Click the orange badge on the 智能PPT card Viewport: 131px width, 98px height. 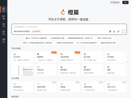[x=54, y=53]
